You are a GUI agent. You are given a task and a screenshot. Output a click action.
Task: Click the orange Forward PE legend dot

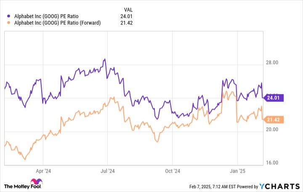8,23
